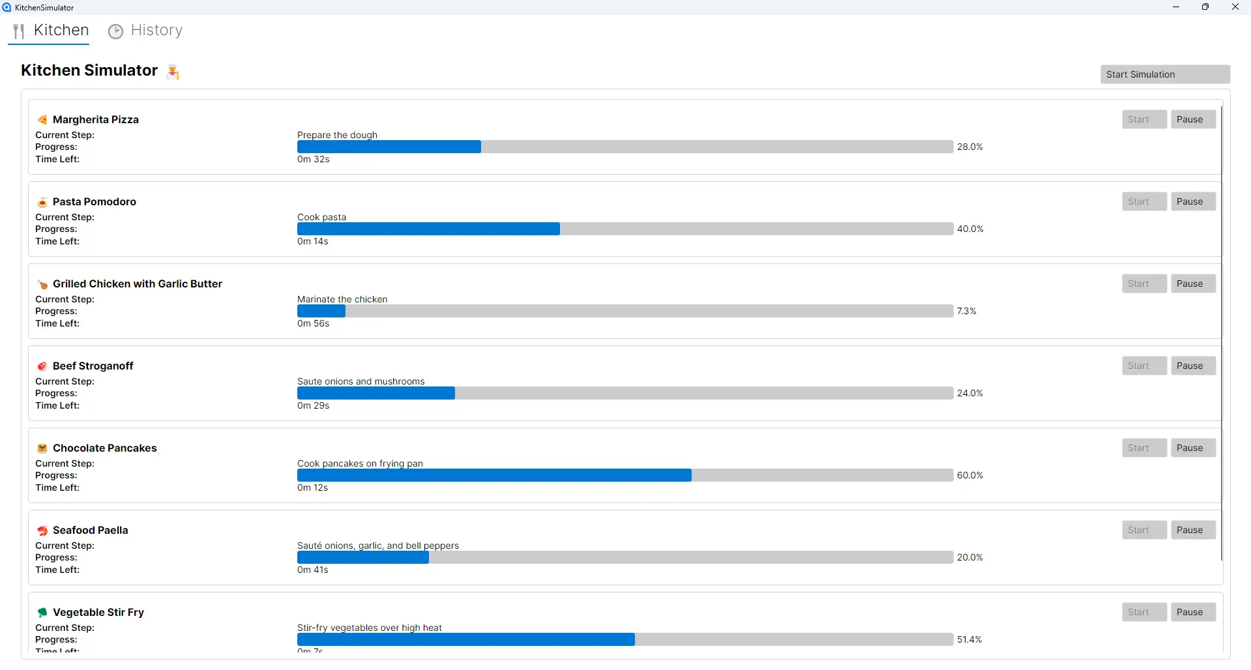Maximize the KitchenSimulator window
The image size is (1251, 670).
(x=1205, y=7)
